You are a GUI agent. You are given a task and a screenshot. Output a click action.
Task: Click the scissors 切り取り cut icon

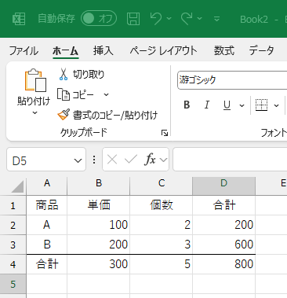(x=64, y=74)
